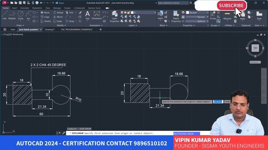Click the Undo arrow icon
Viewport: 268px width, 150px height.
pyautogui.click(x=41, y=3)
